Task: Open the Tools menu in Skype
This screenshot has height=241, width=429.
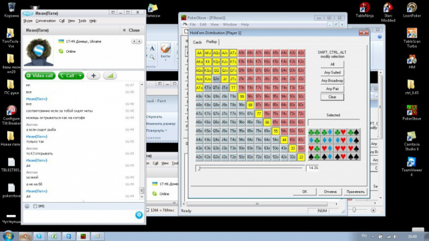Action: pos(82,21)
